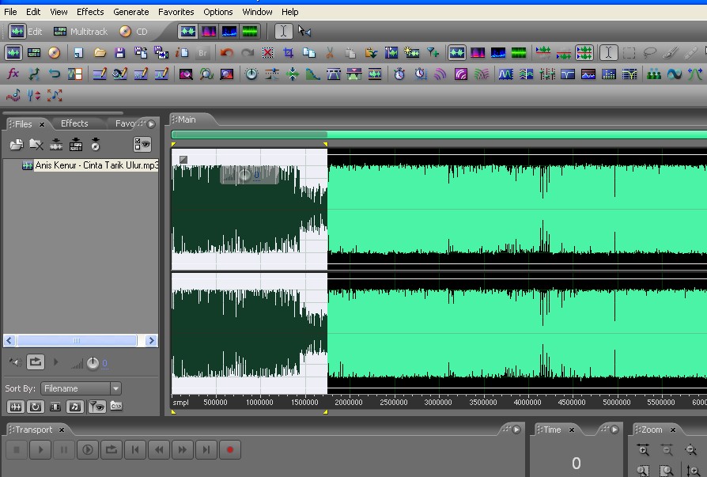Viewport: 707px width, 477px height.
Task: Click the Files panel preview volume knob
Action: 93,363
